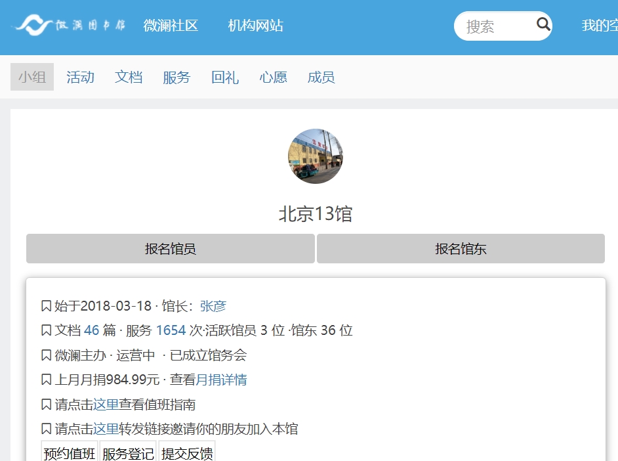The image size is (618, 461).
Task: Open curator 张彦's profile link
Action: pyautogui.click(x=213, y=306)
